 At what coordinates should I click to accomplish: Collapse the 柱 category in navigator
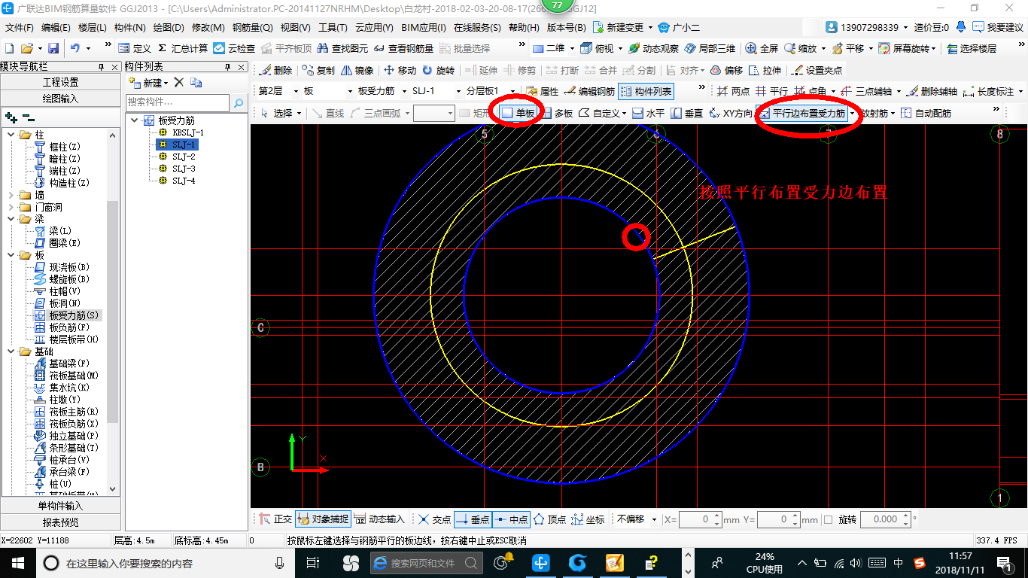click(x=11, y=135)
